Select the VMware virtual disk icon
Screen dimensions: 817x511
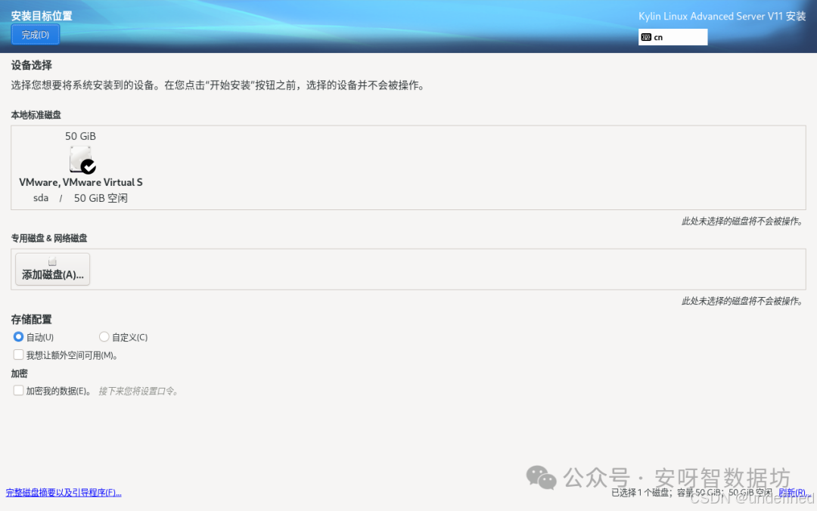click(82, 159)
